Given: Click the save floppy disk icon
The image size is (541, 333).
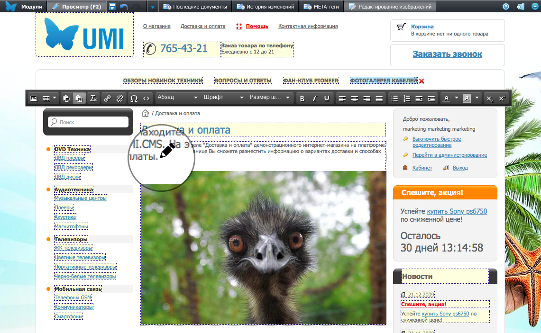Looking at the screenshot, I should point(112,7).
